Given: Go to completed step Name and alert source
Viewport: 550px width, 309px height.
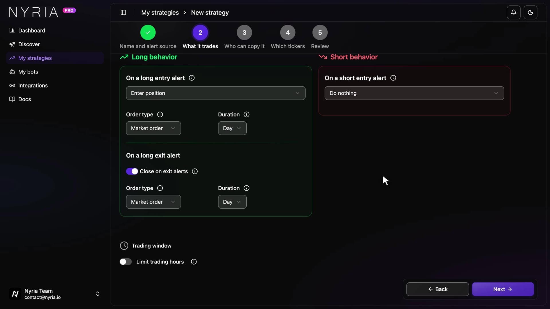Looking at the screenshot, I should [x=148, y=37].
